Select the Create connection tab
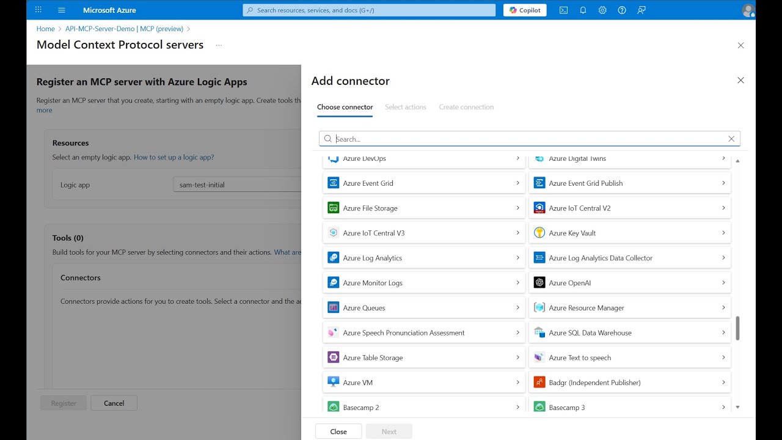 coord(466,107)
